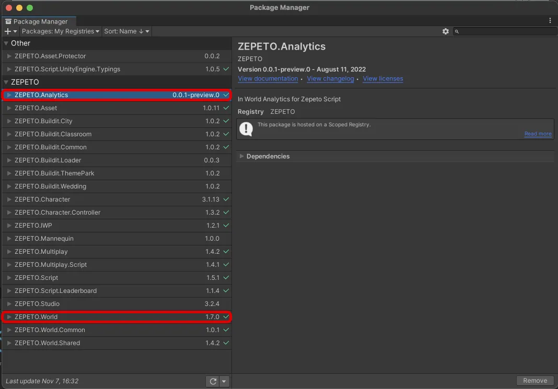The image size is (558, 389).
Task: Click the View changelog link
Action: click(330, 78)
